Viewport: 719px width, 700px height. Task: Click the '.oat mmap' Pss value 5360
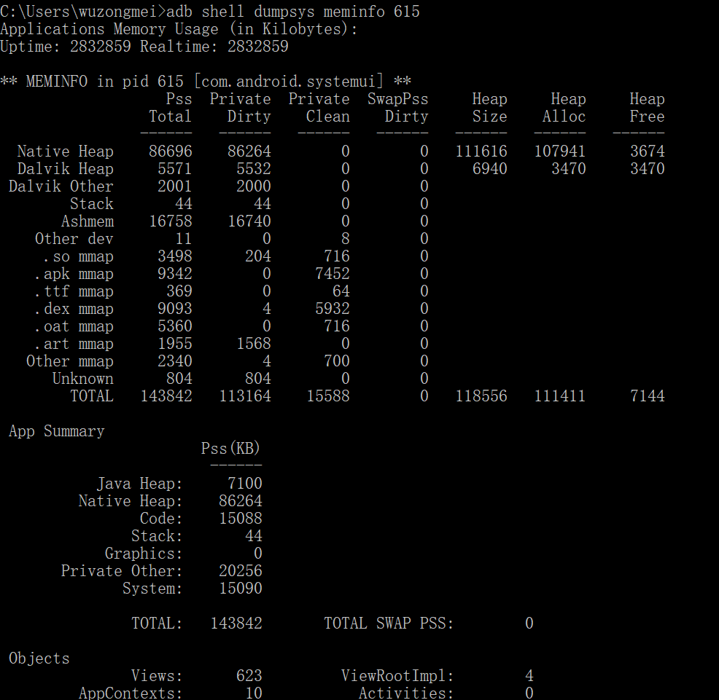[x=175, y=326]
